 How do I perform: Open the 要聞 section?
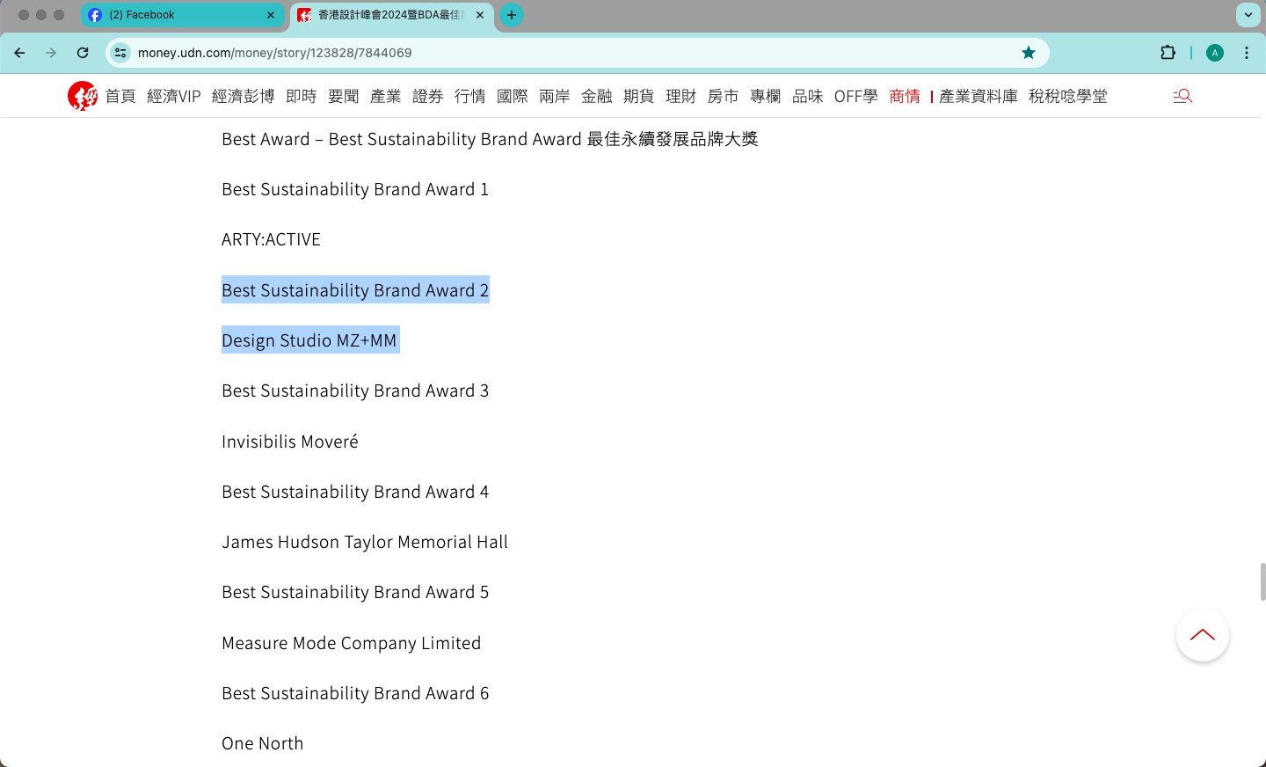tap(344, 96)
